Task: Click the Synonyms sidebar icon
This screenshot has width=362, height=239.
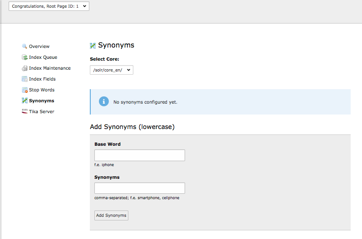Action: (x=24, y=100)
